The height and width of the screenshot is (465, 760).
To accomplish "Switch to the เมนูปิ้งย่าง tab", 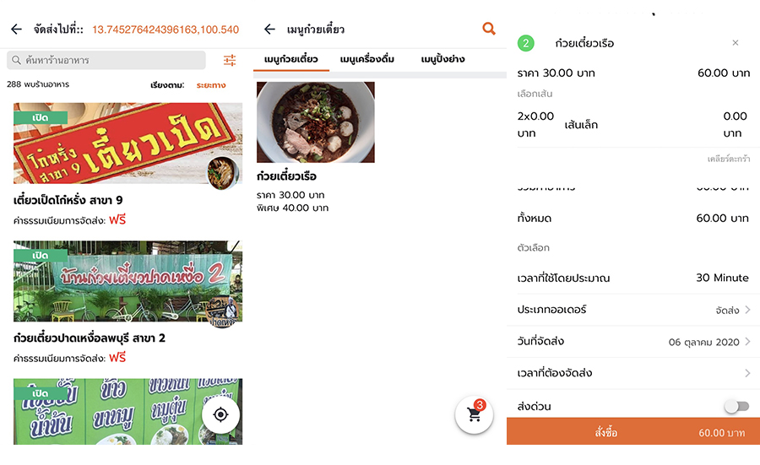I will pos(442,59).
